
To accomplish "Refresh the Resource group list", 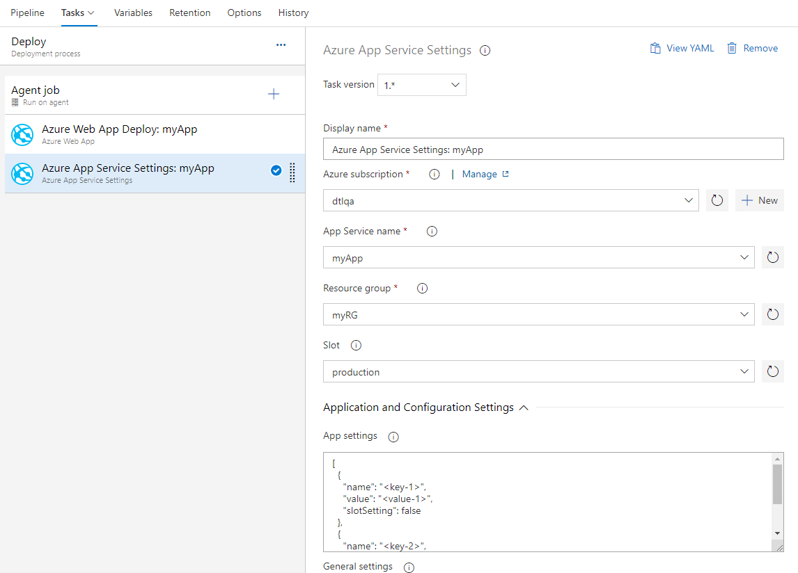I will coord(772,314).
